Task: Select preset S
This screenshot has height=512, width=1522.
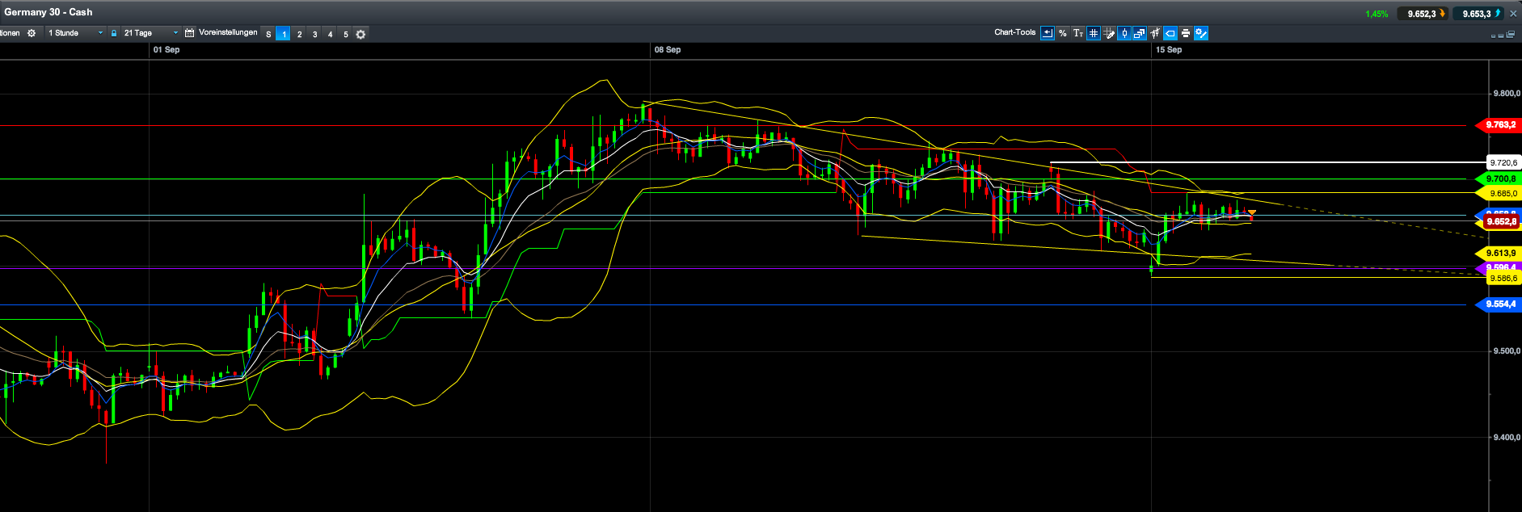Action: [x=268, y=34]
